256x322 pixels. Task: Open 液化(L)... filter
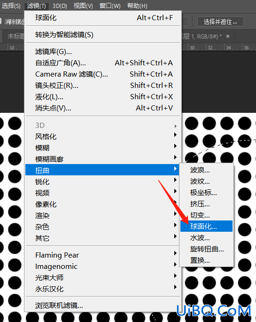point(102,97)
